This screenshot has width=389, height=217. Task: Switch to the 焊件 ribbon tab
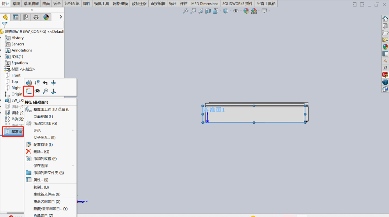[87, 4]
